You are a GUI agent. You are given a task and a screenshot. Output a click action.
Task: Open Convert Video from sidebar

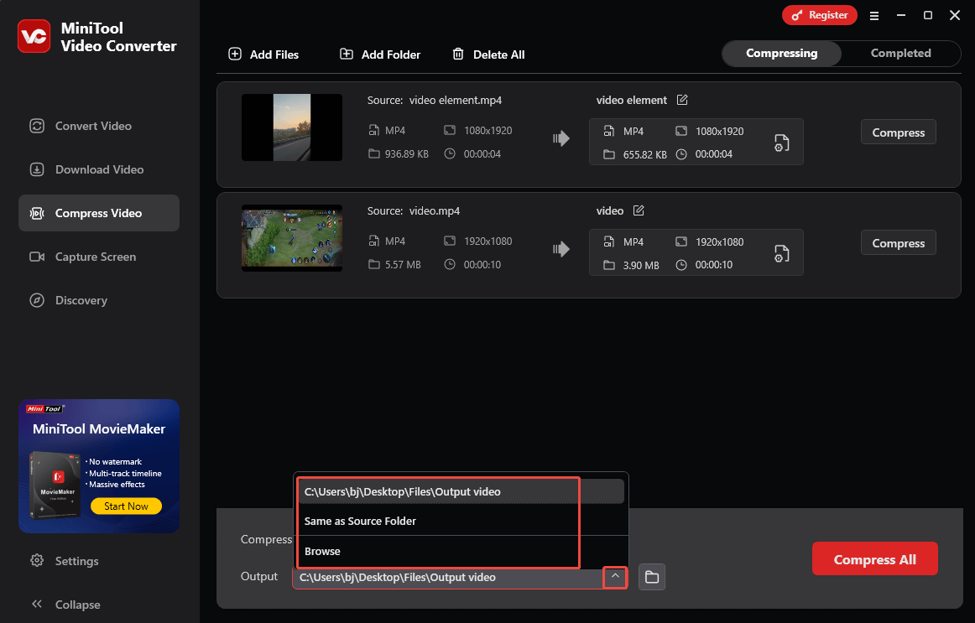[x=99, y=126]
